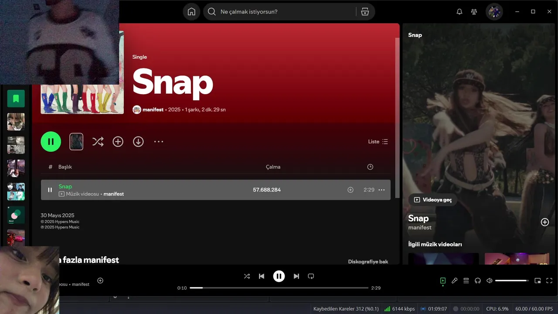
Task: Click the CPU: 6.9% status entry
Action: 497,309
